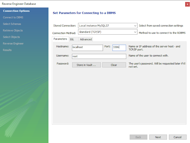The width and height of the screenshot is (190, 143).
Task: Click the Port label
Action: (107, 46)
